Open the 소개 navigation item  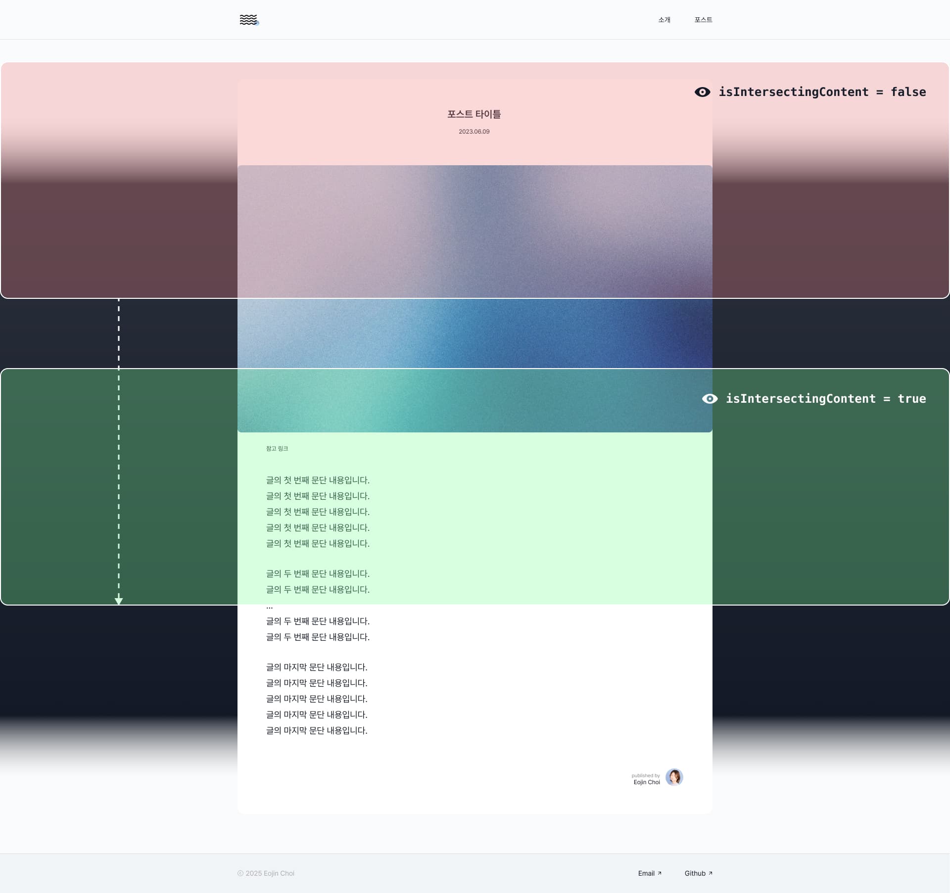tap(664, 20)
